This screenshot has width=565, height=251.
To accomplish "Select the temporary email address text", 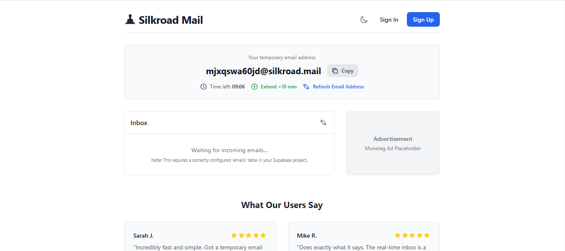I will click(x=263, y=71).
